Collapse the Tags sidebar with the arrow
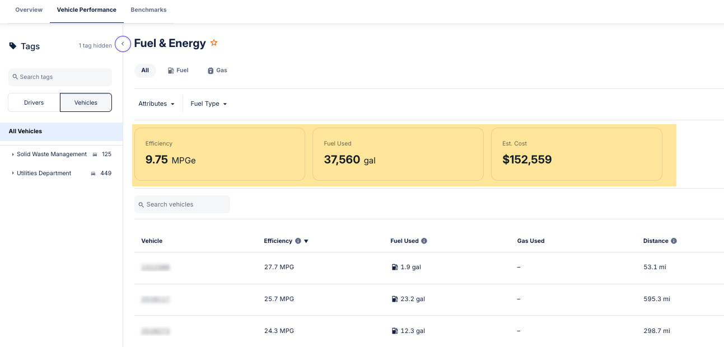This screenshot has width=724, height=347. coord(123,44)
